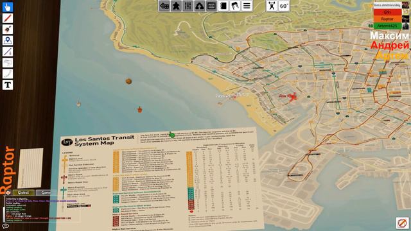Open chat settings gear icon
411x231 pixels.
click(x=8, y=193)
